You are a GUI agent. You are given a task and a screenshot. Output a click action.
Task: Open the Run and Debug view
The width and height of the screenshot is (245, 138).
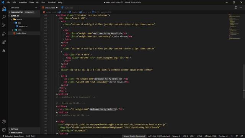pyautogui.click(x=4, y=34)
